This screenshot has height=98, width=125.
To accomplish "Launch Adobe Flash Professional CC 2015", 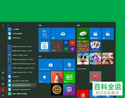I will point(22,64).
